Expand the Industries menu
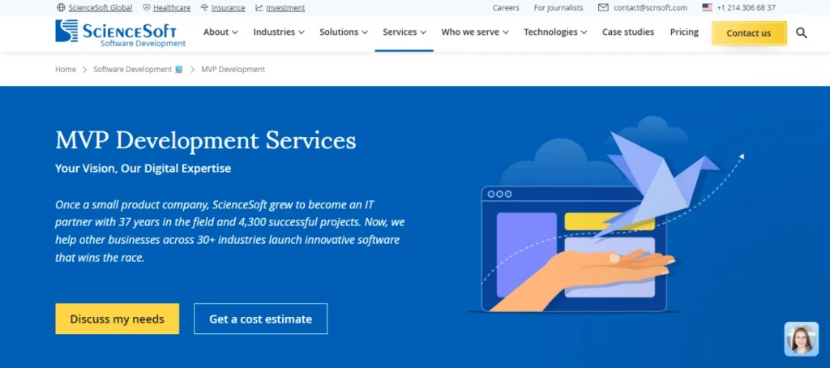Image resolution: width=830 pixels, height=368 pixels. 279,32
